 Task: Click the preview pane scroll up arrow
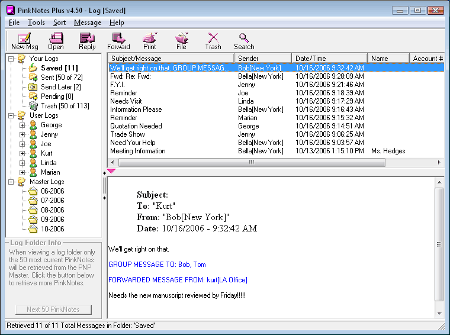tap(439, 182)
